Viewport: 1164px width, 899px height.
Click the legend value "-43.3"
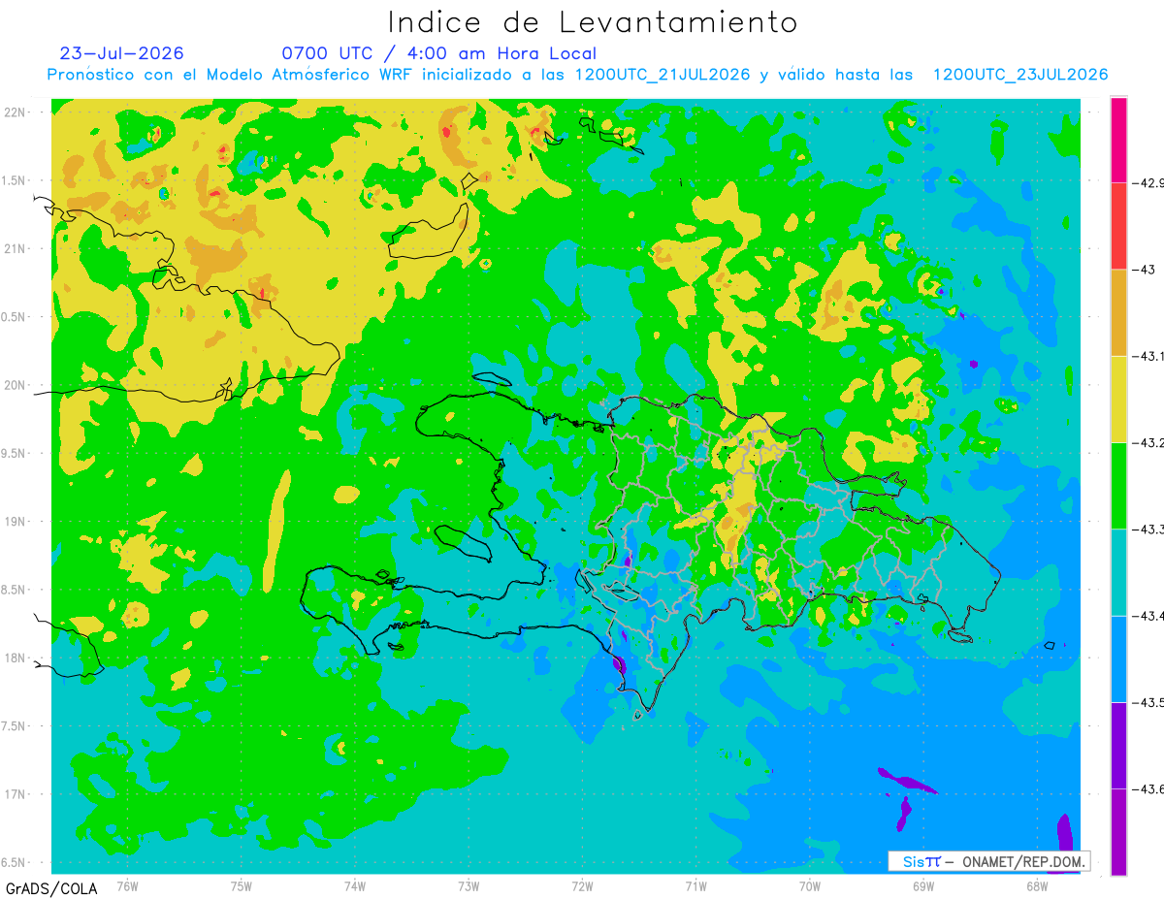point(1149,529)
